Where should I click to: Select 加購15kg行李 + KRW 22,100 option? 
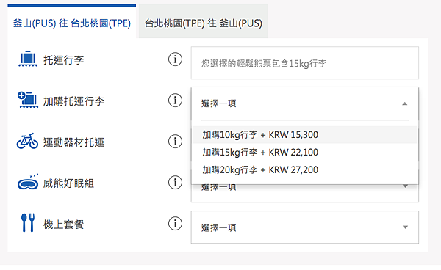click(x=305, y=153)
